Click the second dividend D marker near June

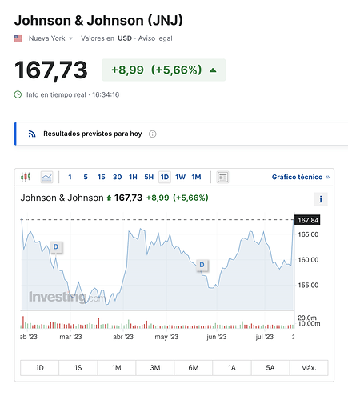[x=202, y=265]
